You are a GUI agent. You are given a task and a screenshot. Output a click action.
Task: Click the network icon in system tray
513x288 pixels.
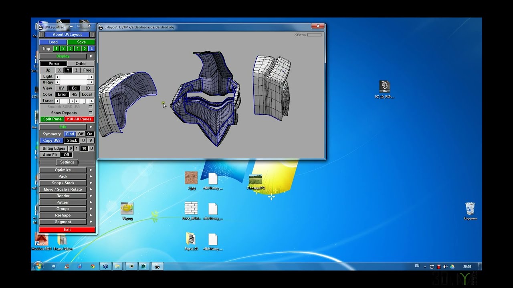point(432,267)
